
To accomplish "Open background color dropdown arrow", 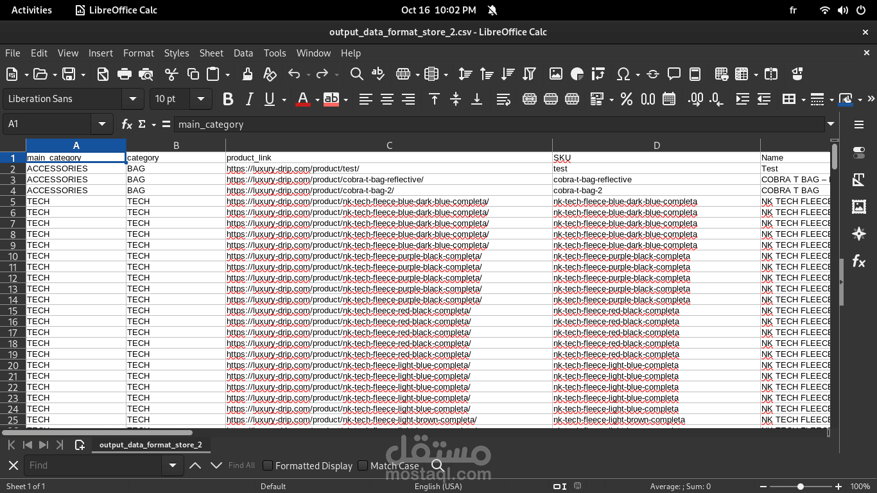I will pos(345,99).
